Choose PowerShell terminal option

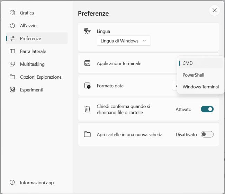(x=200, y=75)
